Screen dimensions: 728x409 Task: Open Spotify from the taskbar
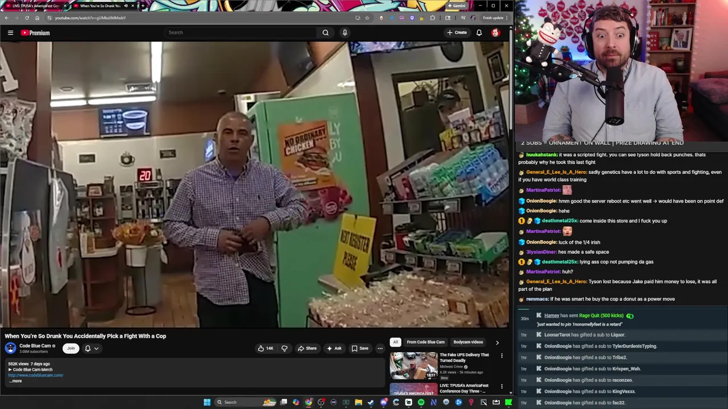pyautogui.click(x=421, y=402)
